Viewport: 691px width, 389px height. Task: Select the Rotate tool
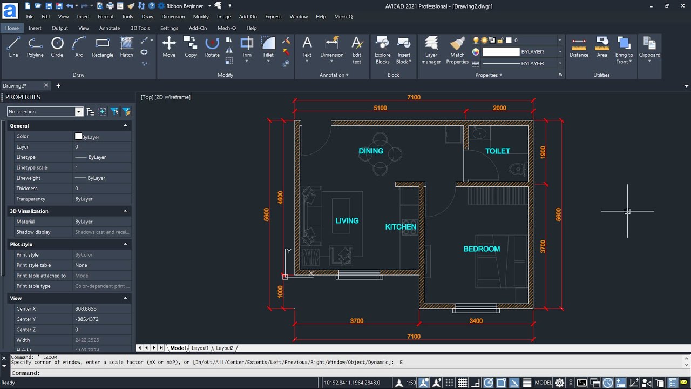point(212,47)
